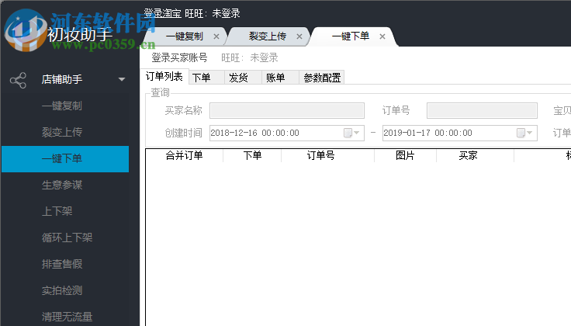Switch to the 参数配置 sub-tab

tap(322, 78)
